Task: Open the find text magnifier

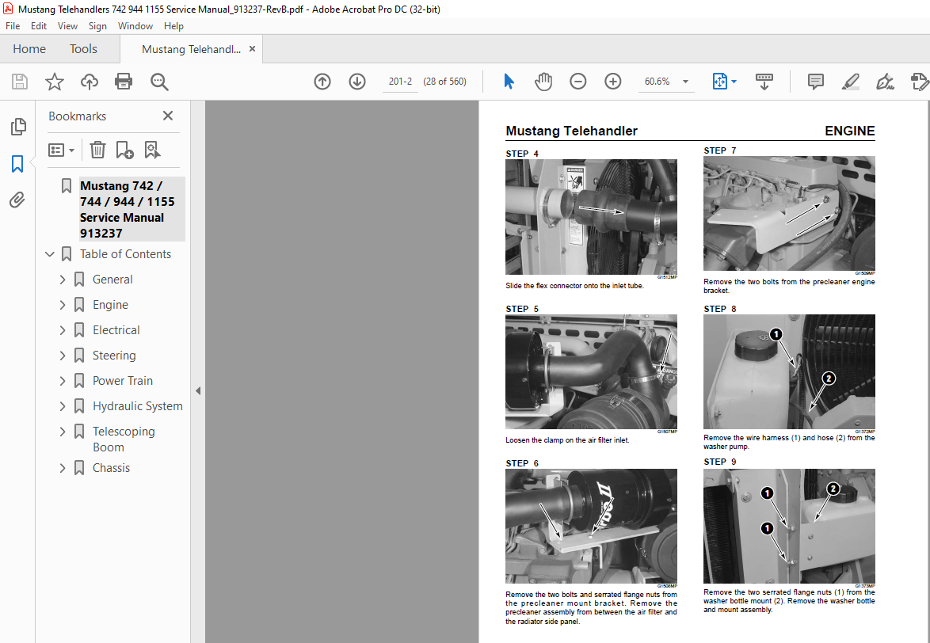Action: (x=159, y=82)
